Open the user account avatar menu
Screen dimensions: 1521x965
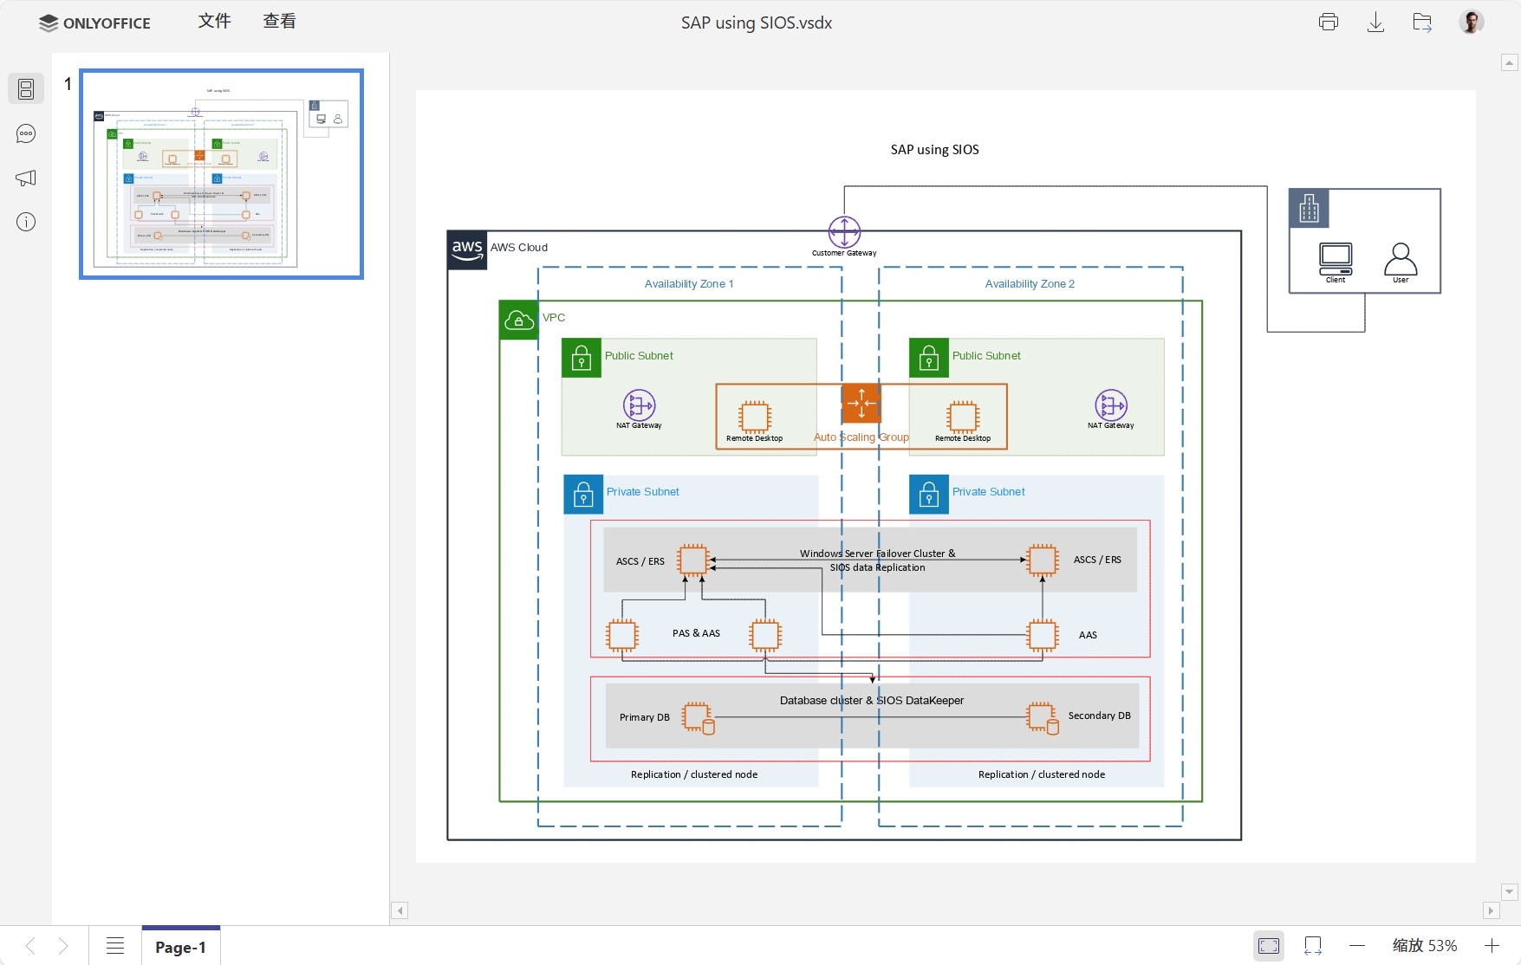tap(1471, 22)
